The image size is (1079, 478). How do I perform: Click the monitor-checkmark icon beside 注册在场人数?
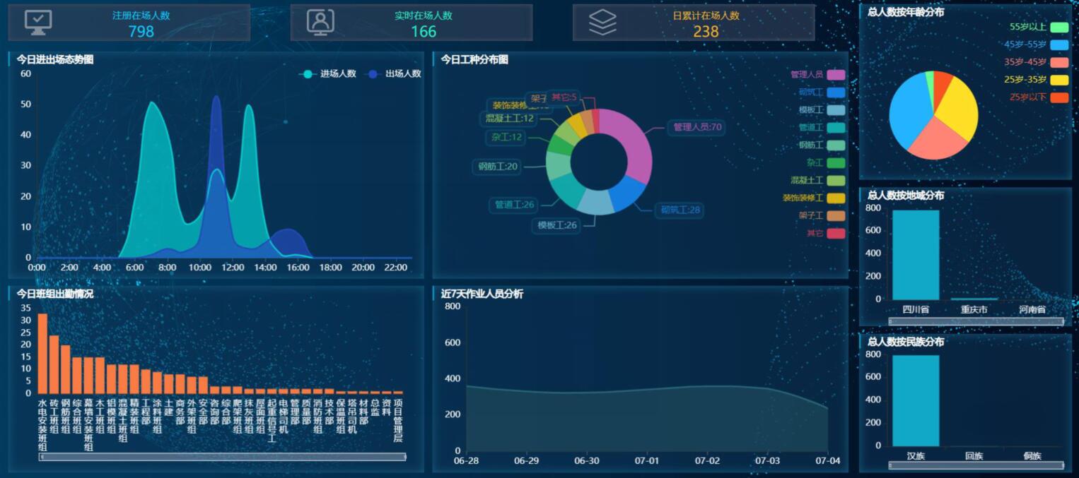(38, 22)
